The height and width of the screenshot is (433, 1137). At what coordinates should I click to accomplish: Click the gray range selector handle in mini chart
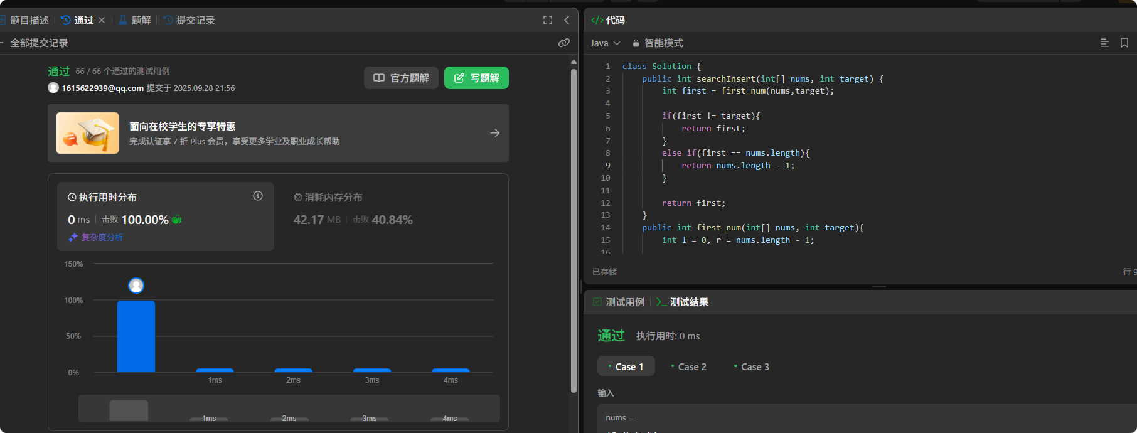coord(129,410)
